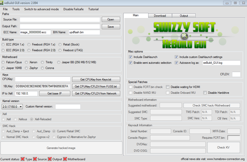Click the red X Type status icon
The width and height of the screenshot is (247, 162).
[x=23, y=159]
